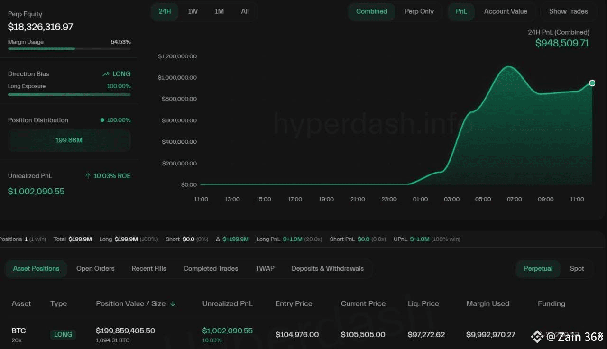
Task: Open the Open Orders tab
Action: (95, 268)
